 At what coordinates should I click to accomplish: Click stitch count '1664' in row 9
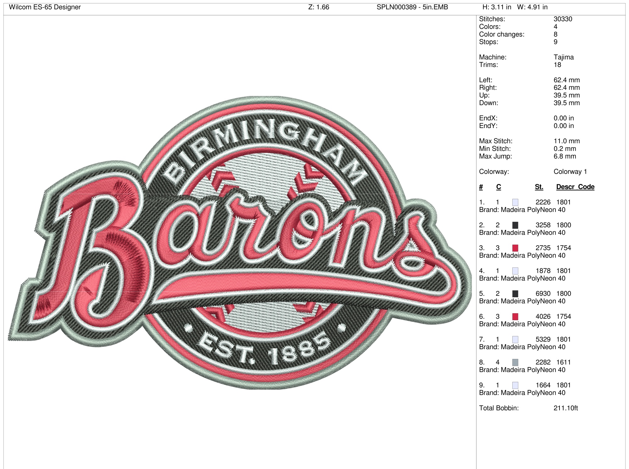(543, 385)
